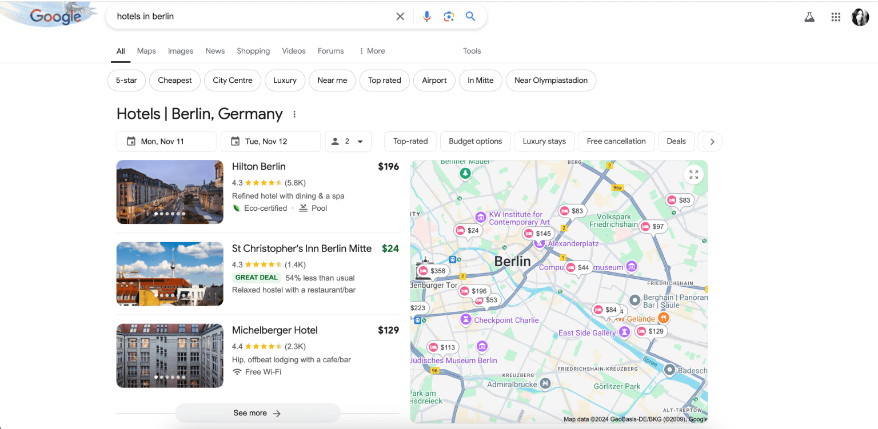Expand more hotel filters with the right chevron
878x429 pixels.
click(x=711, y=141)
